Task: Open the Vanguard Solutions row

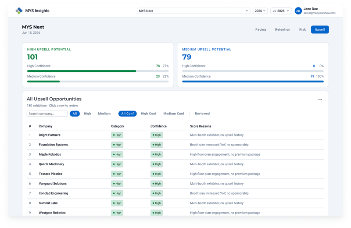Action: (x=175, y=184)
